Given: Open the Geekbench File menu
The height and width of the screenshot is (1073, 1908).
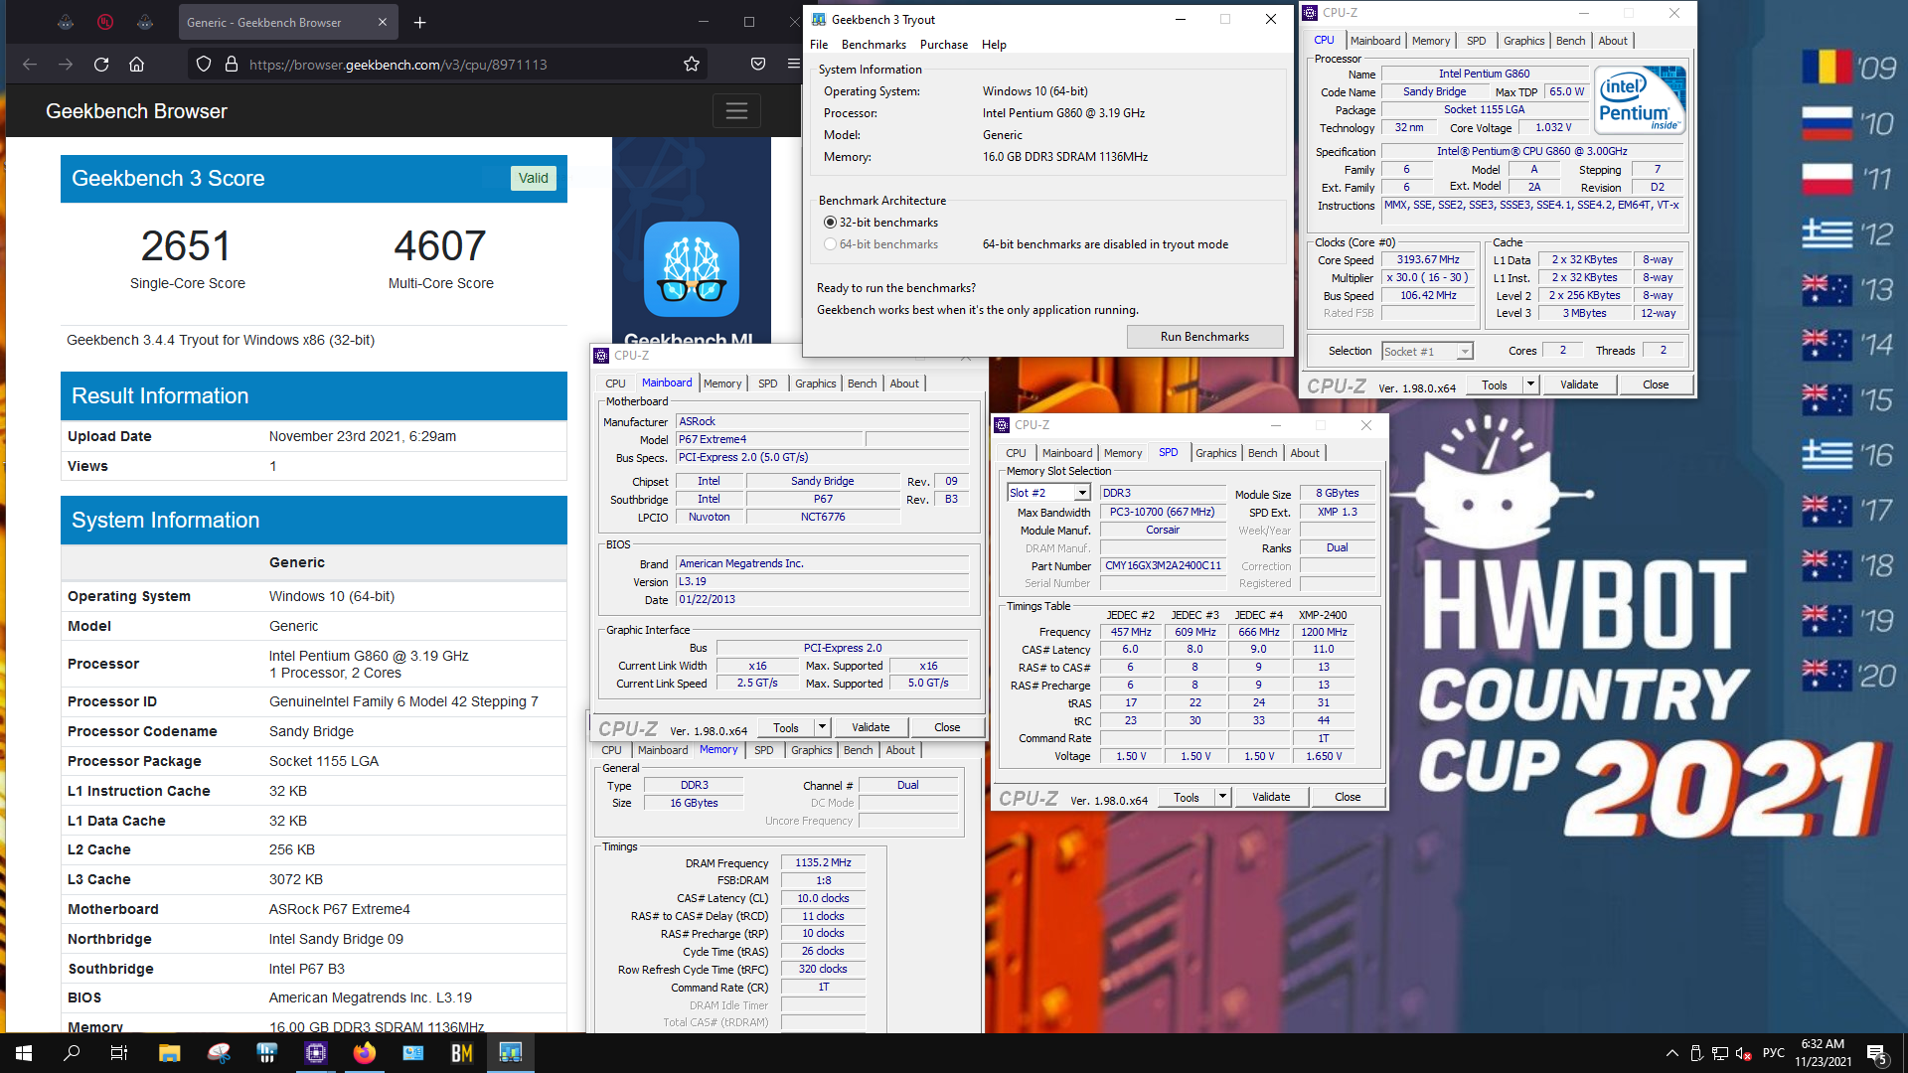Looking at the screenshot, I should pos(819,45).
